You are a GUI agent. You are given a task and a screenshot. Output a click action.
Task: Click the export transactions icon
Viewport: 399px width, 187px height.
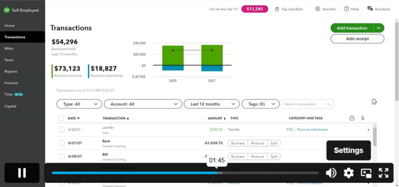coord(374,102)
